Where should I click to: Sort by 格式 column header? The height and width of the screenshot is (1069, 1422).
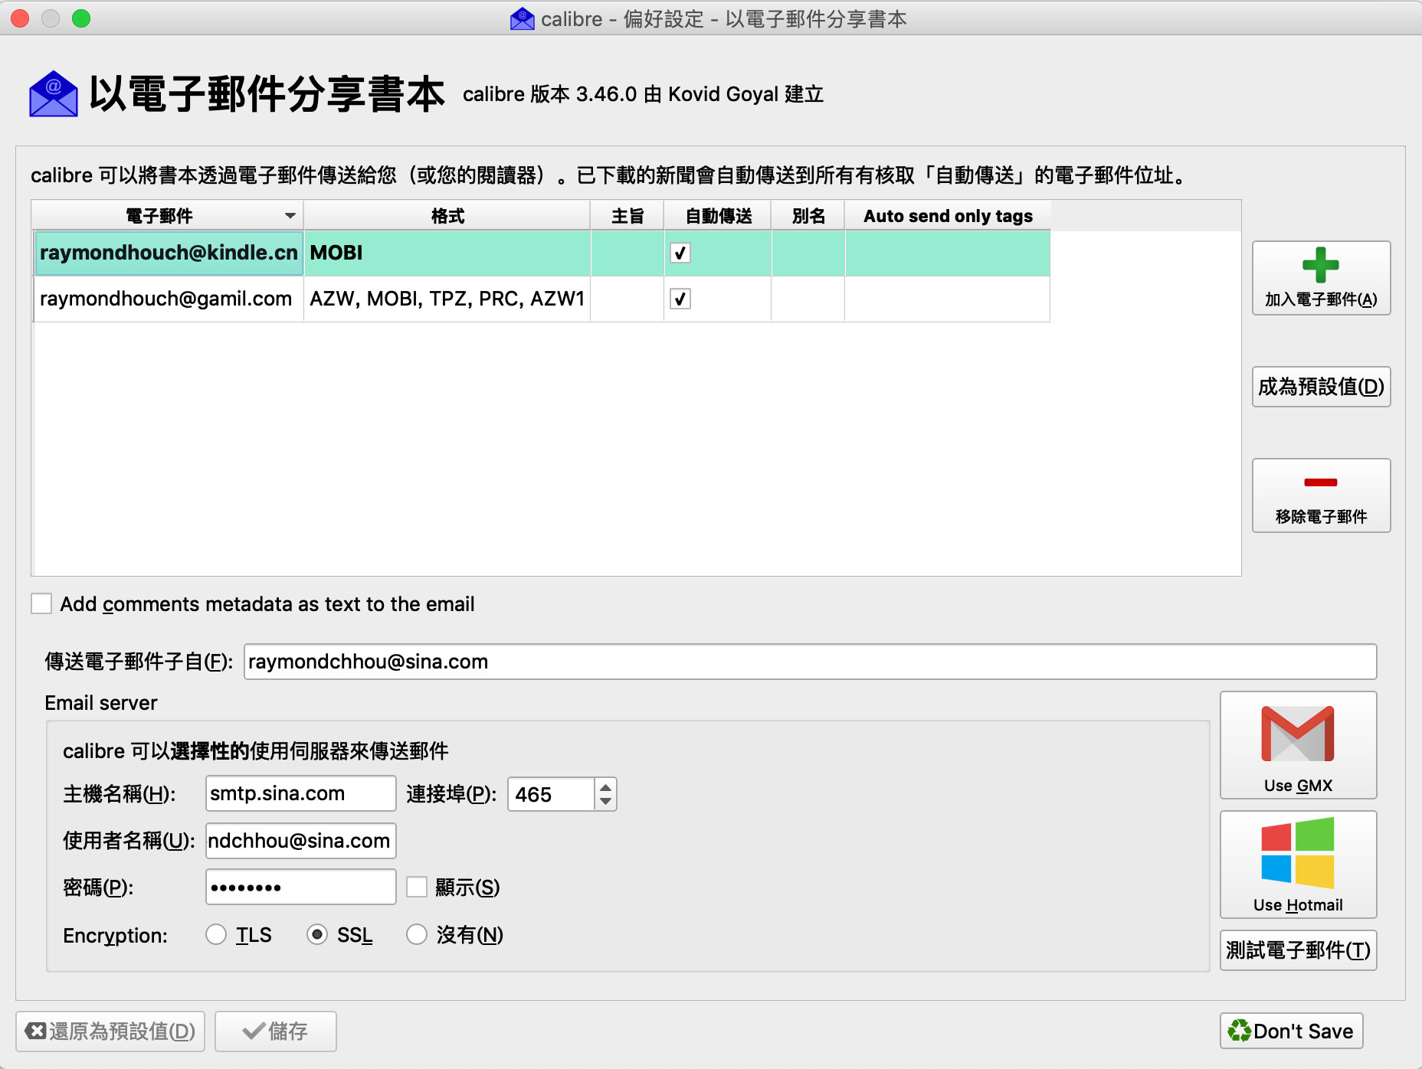447,216
